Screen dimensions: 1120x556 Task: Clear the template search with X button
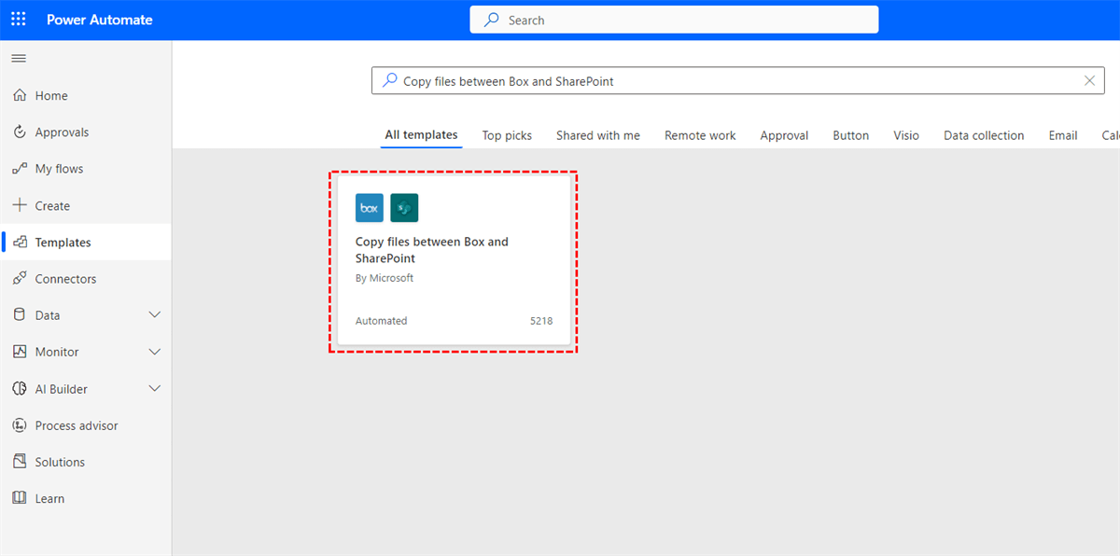point(1088,81)
